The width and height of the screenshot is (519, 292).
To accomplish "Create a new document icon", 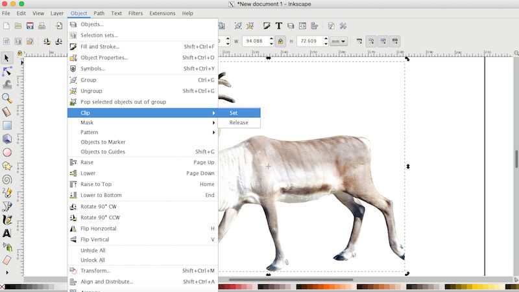I will (x=6, y=26).
